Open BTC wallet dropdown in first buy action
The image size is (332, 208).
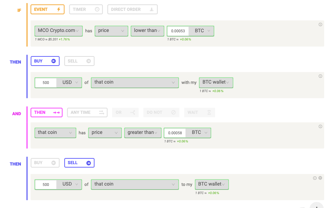[216, 83]
